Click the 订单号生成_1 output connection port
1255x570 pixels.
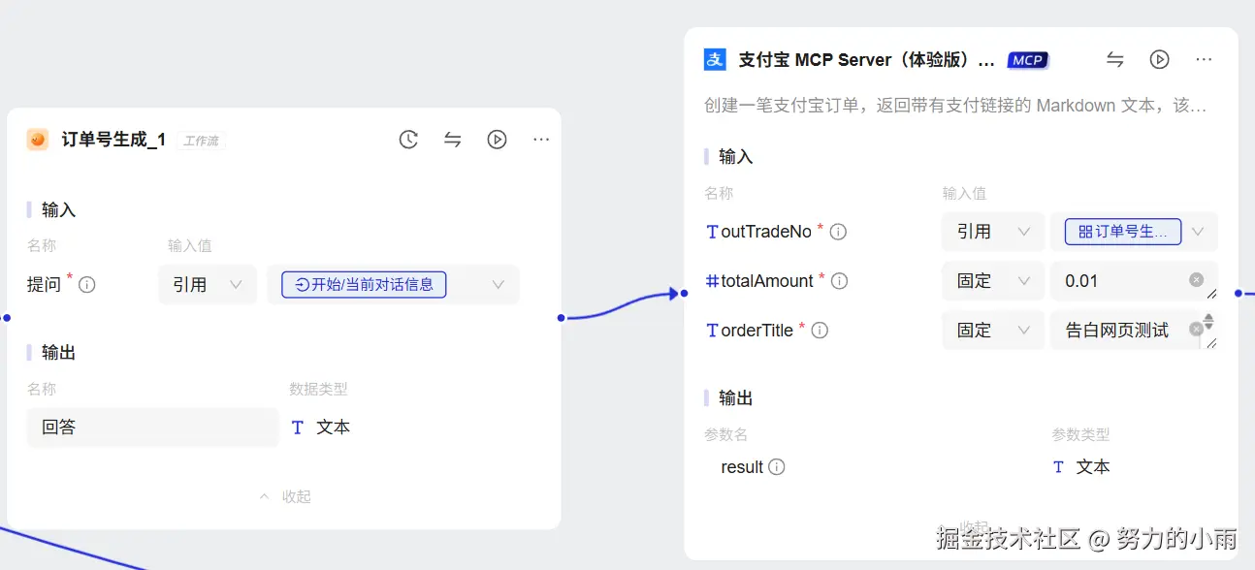(x=561, y=318)
